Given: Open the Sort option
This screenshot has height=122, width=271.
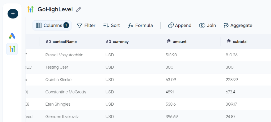Looking at the screenshot, I should click(111, 25).
